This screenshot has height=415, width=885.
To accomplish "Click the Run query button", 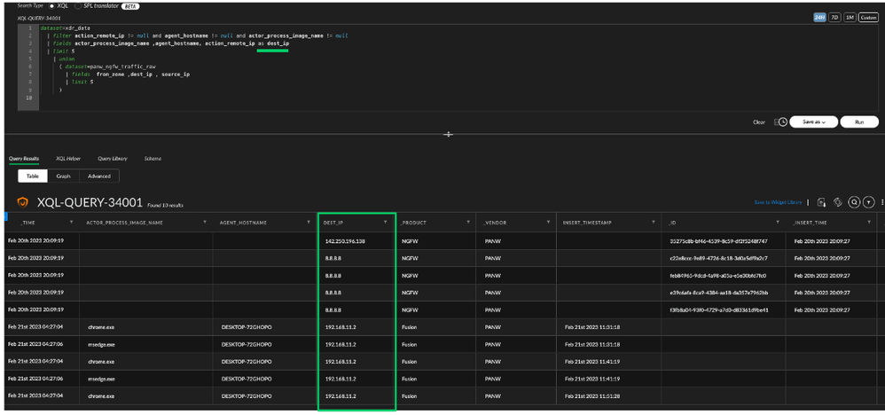I will click(858, 121).
